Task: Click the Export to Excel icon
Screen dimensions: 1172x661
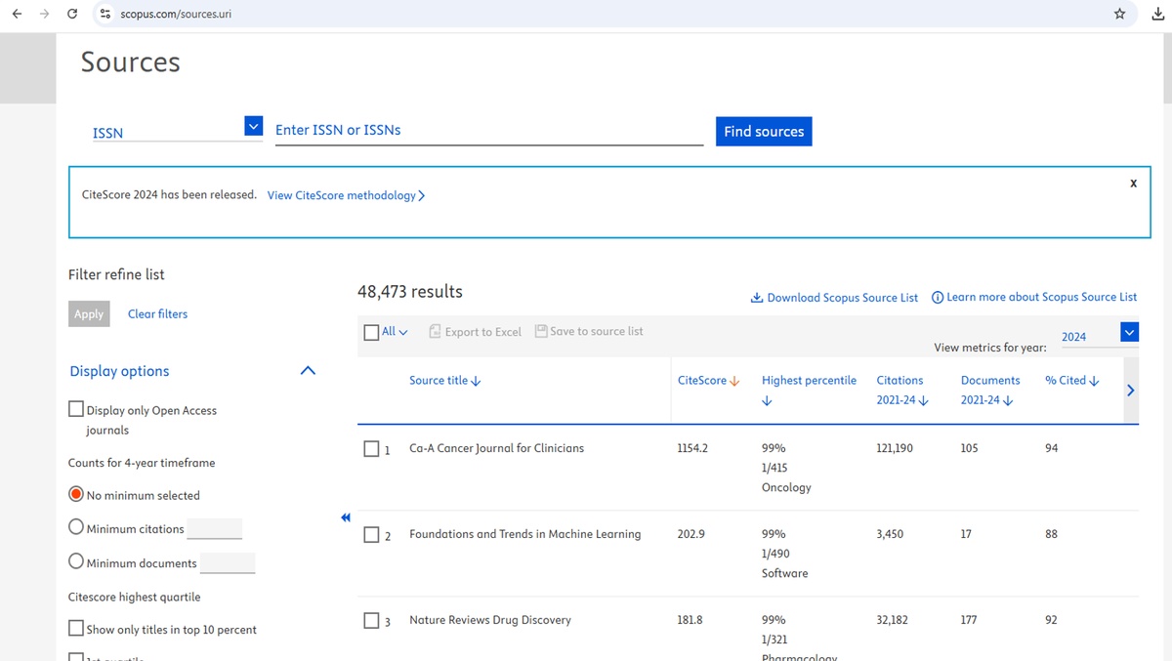Action: click(x=436, y=332)
